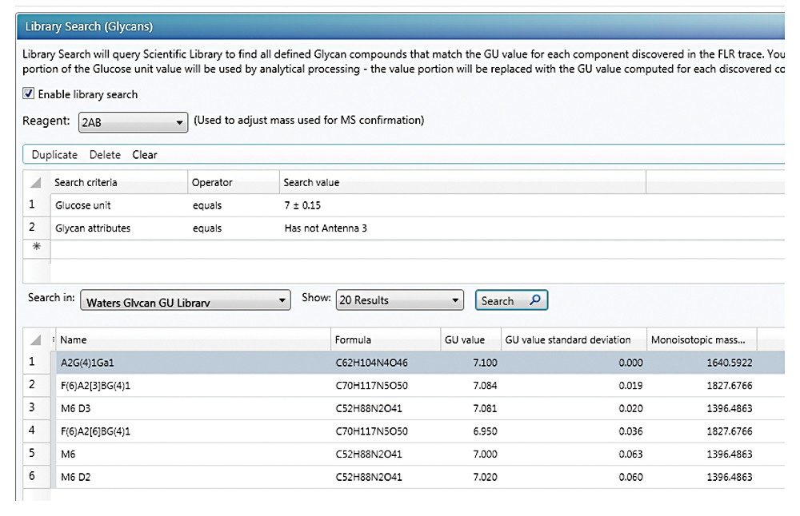Image resolution: width=800 pixels, height=516 pixels.
Task: Uncheck the Enable library search checkbox
Action: tap(29, 93)
